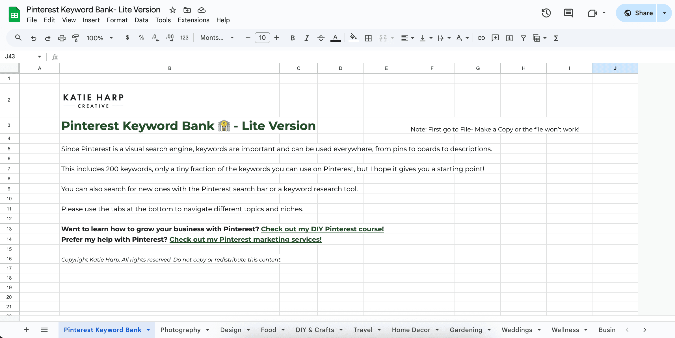Open the Data menu

click(x=141, y=20)
